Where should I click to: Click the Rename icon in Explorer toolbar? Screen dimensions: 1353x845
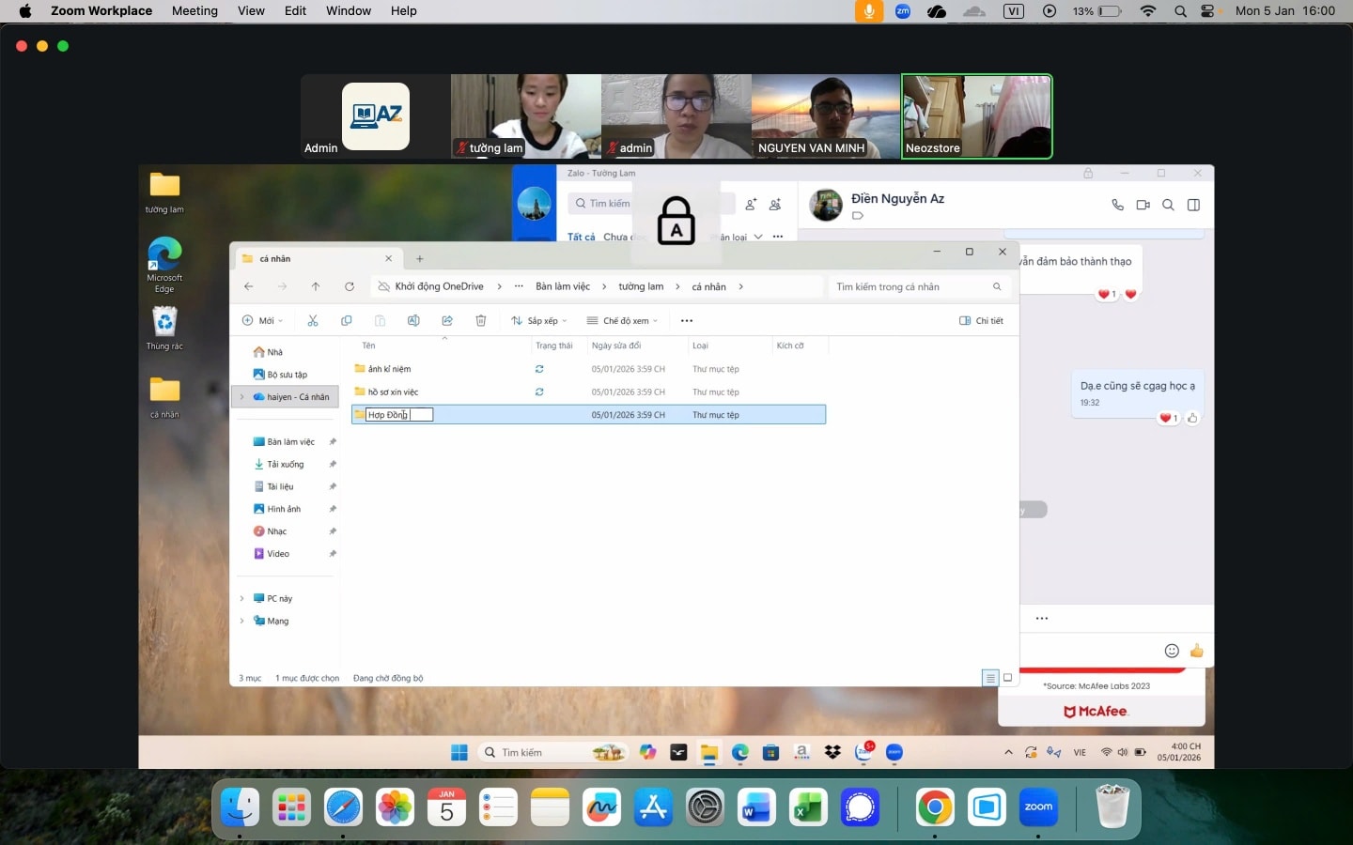click(413, 321)
